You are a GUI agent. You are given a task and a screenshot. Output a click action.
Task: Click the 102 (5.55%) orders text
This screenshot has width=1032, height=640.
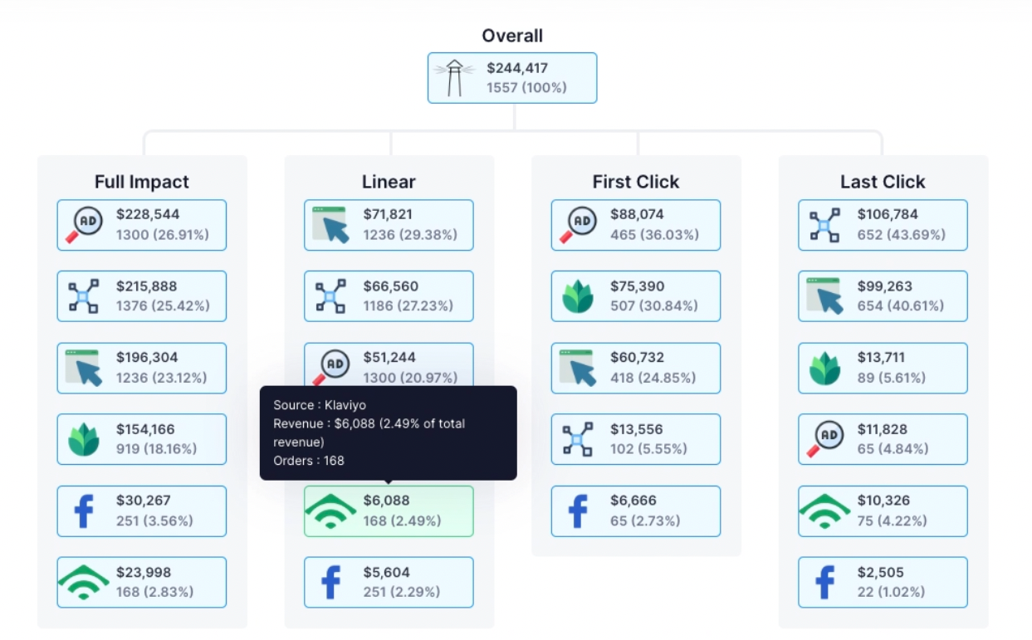click(x=649, y=449)
